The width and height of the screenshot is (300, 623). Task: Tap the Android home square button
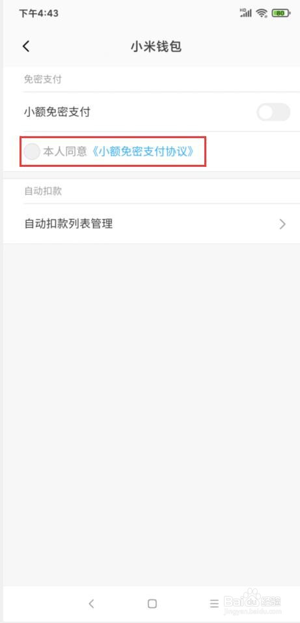coord(152,604)
